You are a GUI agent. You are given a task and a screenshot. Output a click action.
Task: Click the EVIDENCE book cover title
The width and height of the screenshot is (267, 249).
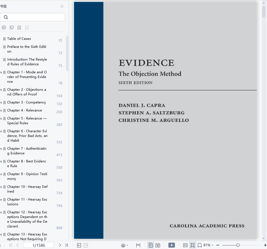click(x=146, y=63)
